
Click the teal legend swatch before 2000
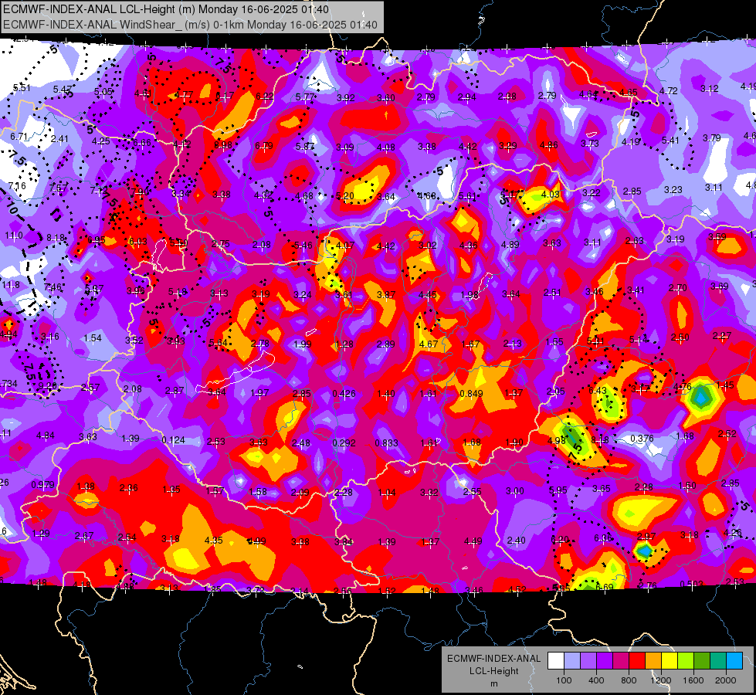718,661
